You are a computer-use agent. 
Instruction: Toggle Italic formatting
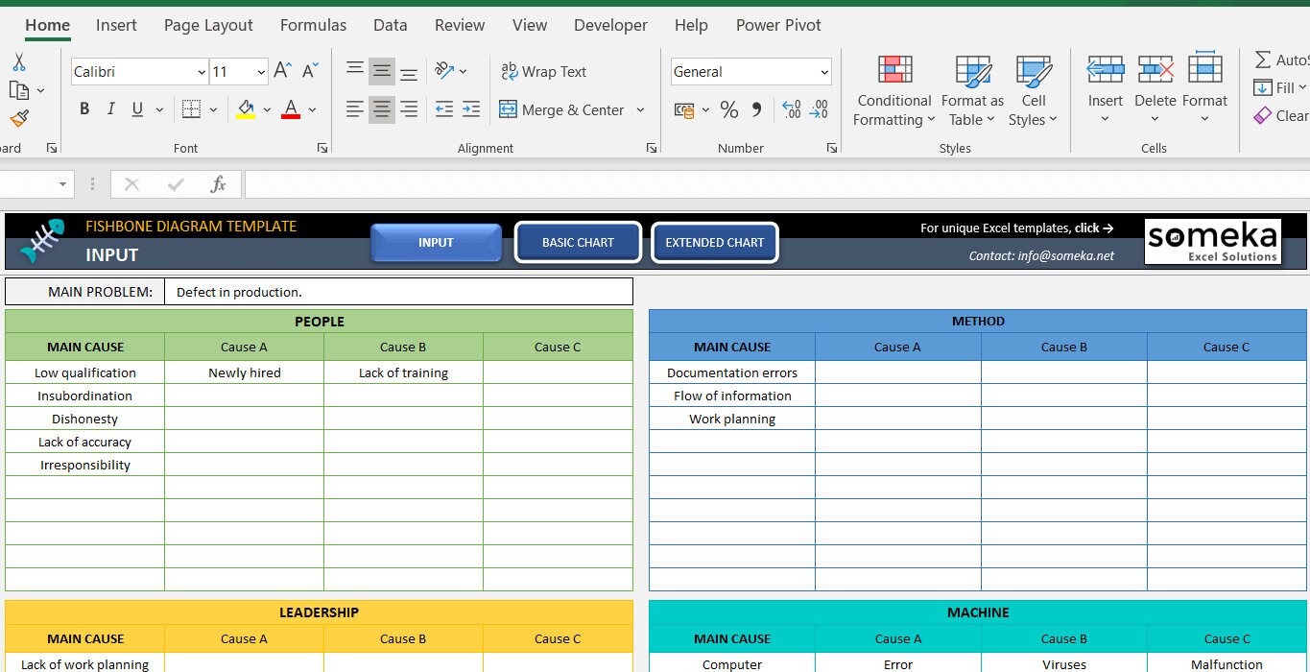110,109
